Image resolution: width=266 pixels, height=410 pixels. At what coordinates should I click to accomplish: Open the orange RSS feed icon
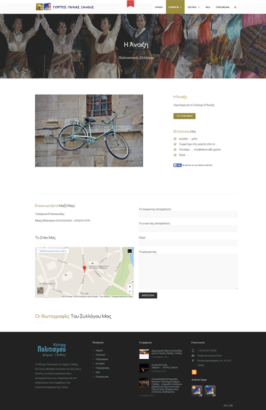tap(194, 372)
